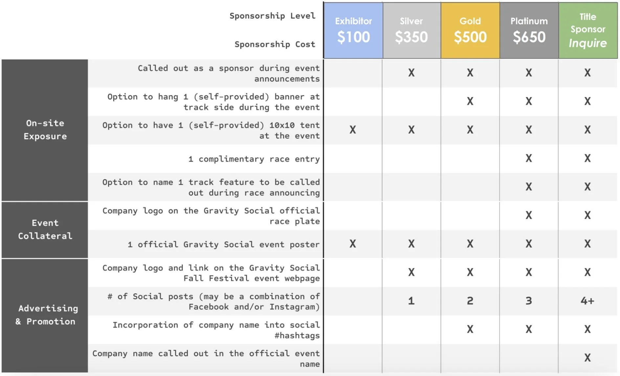Image resolution: width=620 pixels, height=376 pixels.
Task: Select the On-site Exposure category cell
Action: 45,130
